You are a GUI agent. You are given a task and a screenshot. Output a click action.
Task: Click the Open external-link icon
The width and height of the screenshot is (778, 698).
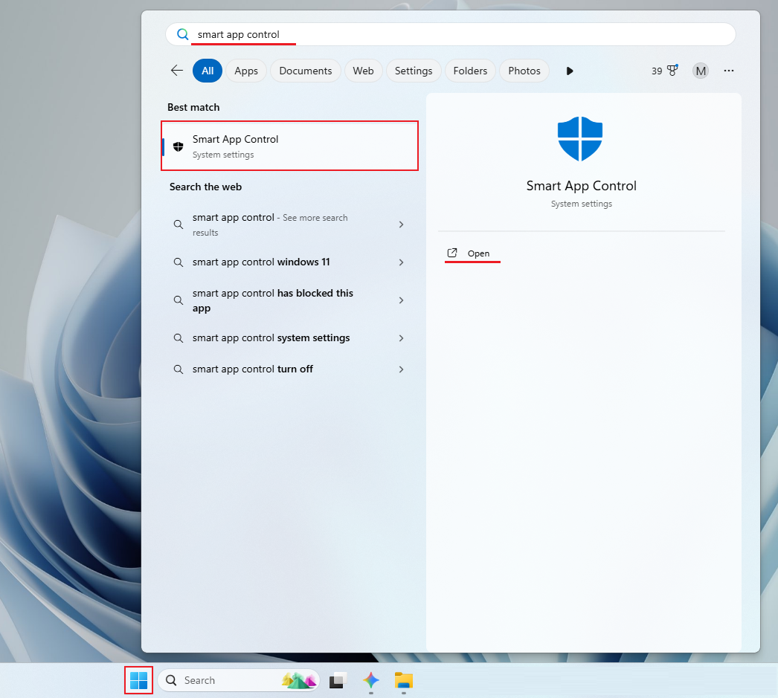tap(452, 253)
